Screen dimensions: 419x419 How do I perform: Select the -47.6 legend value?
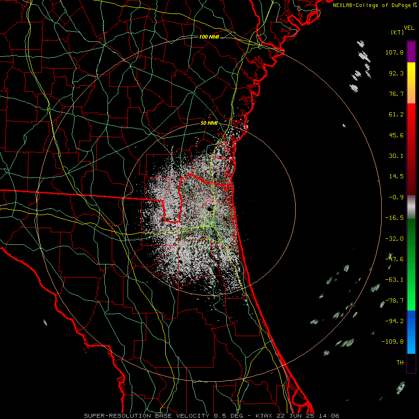[394, 259]
